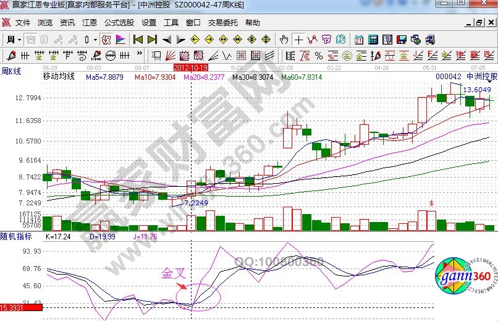The width and height of the screenshot is (498, 321).
Task: Open the calendar icon in toolbar
Action: pos(359,40)
